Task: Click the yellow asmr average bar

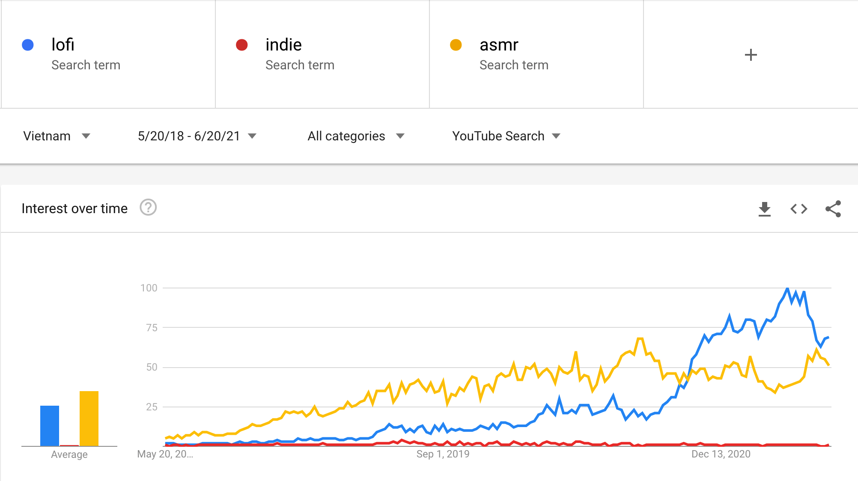Action: point(89,418)
